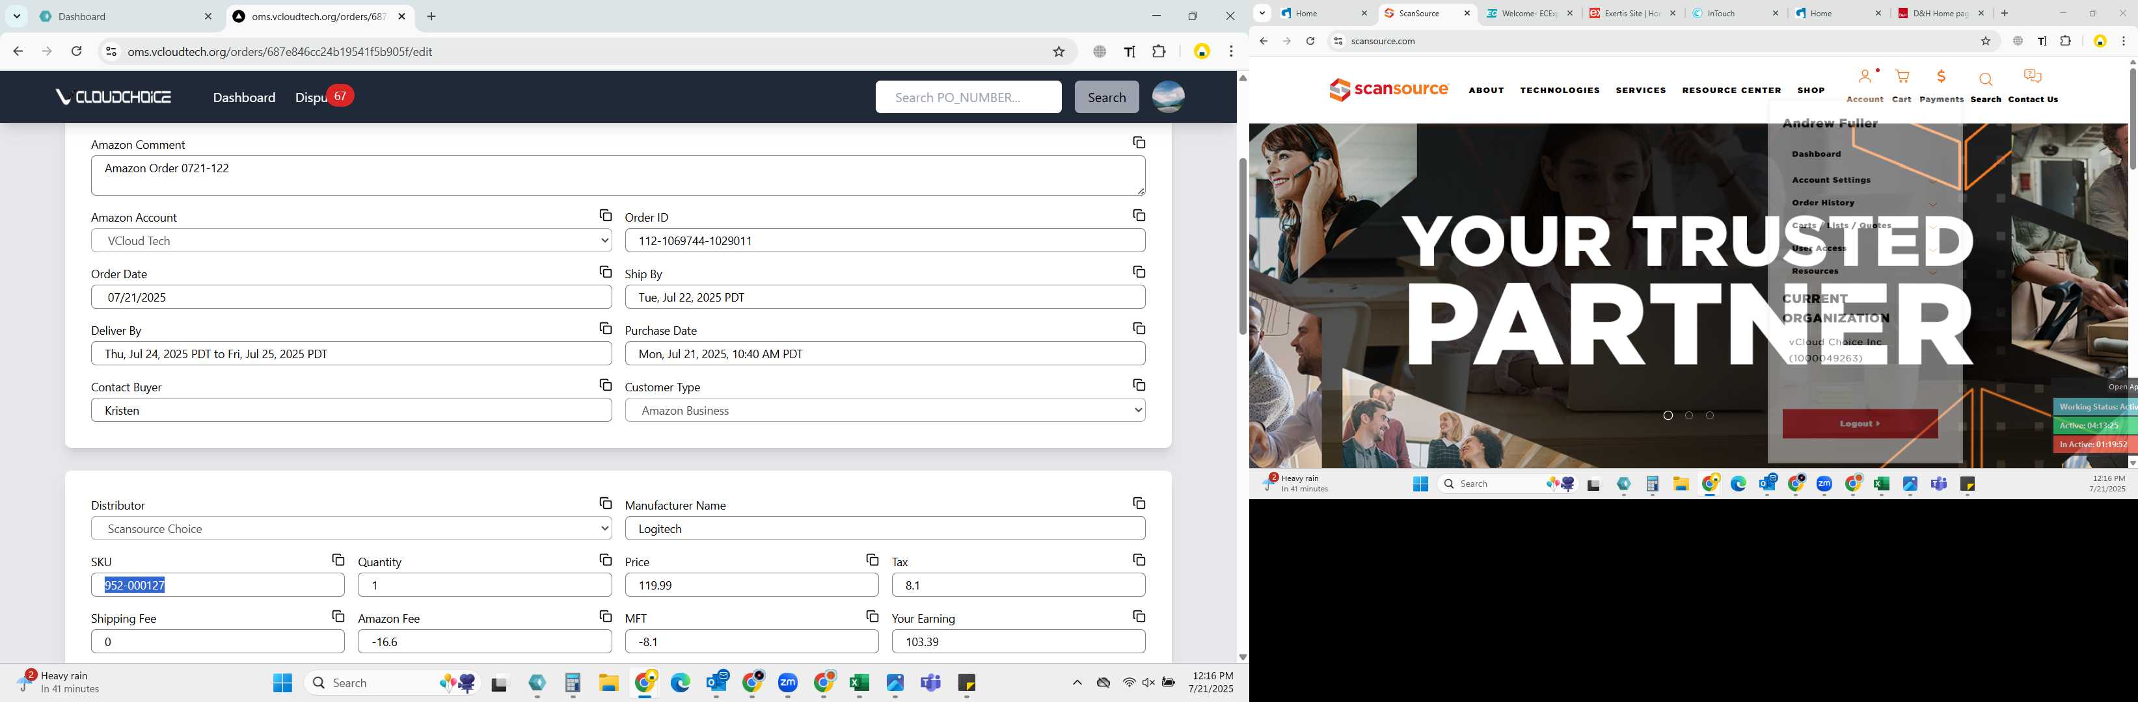This screenshot has width=2138, height=702.
Task: Click the Order ID field with 112-1069744-1029011
Action: (885, 240)
